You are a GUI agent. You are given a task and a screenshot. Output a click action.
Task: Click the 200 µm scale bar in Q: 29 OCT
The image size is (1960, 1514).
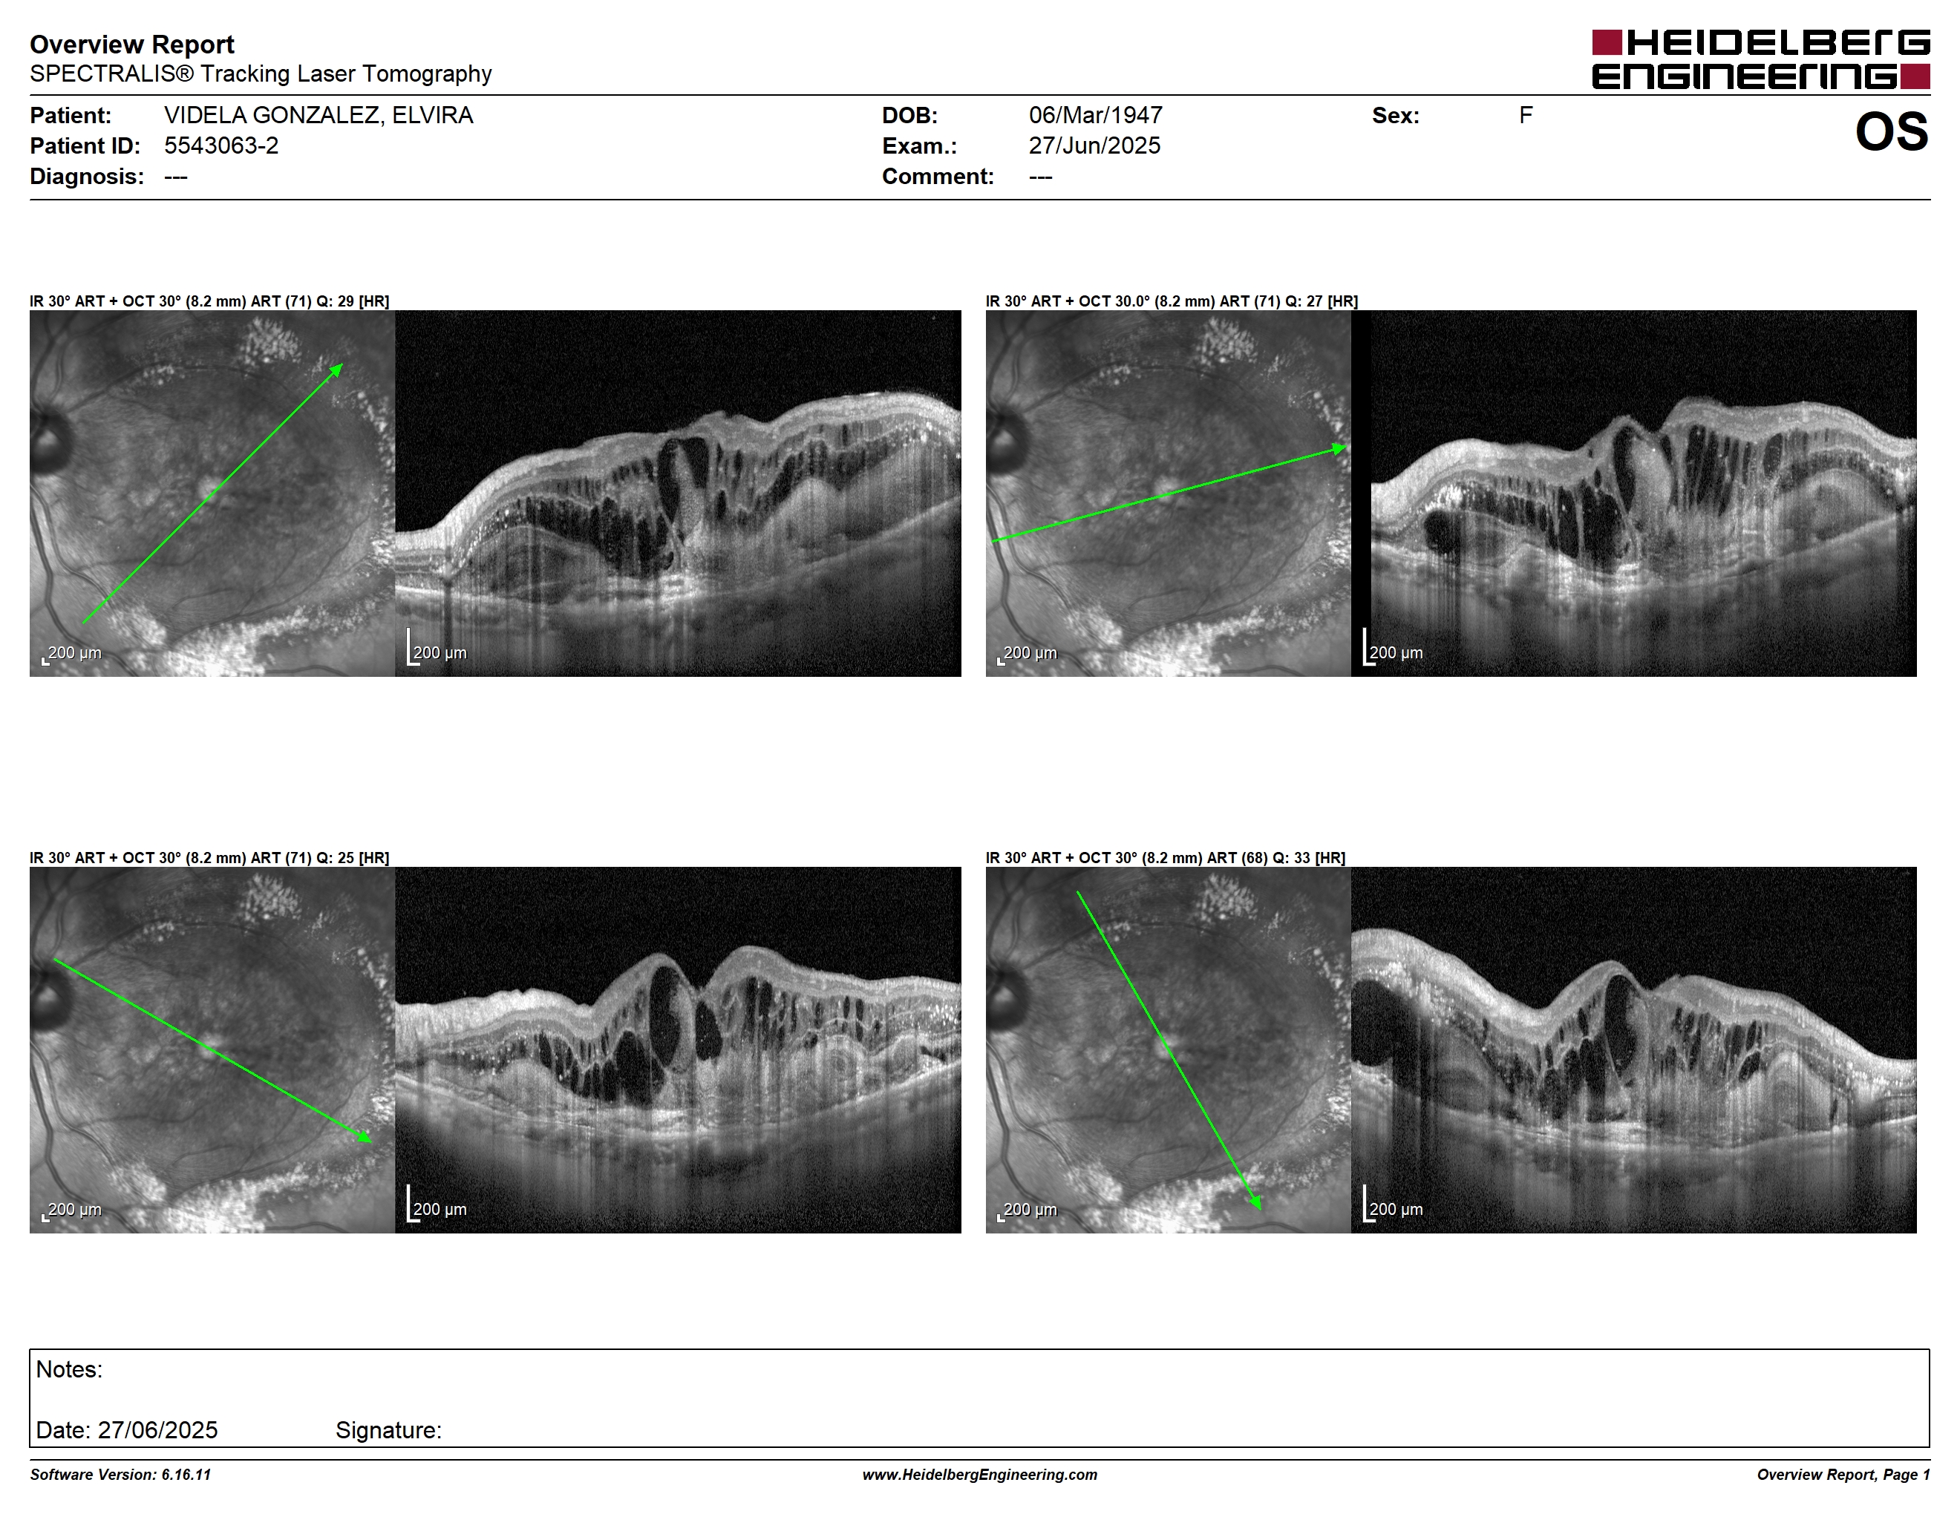437,648
